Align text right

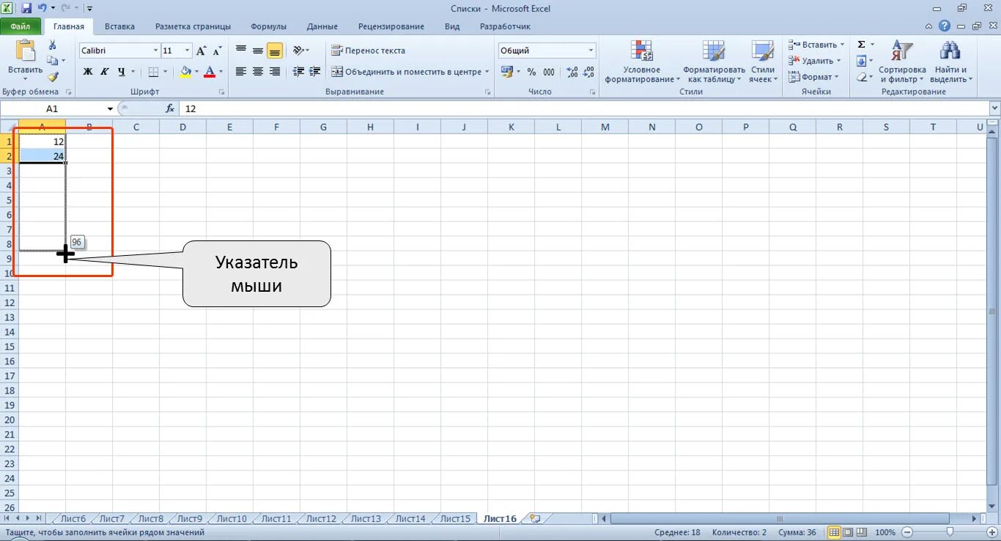click(x=275, y=72)
